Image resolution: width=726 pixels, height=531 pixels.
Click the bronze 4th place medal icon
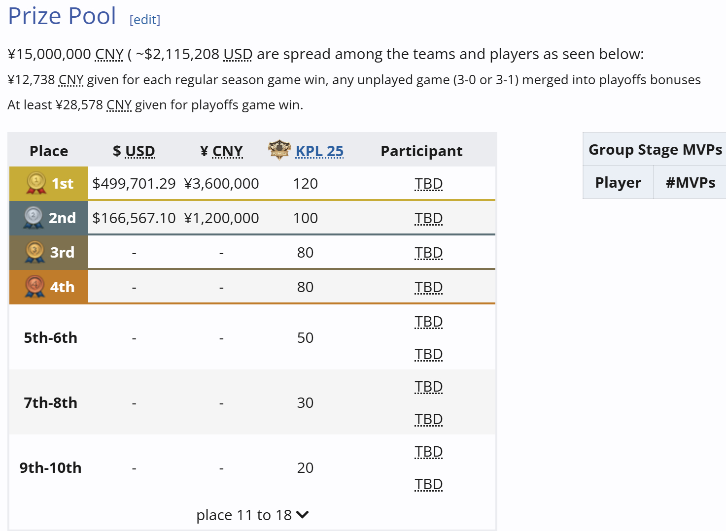pyautogui.click(x=35, y=287)
